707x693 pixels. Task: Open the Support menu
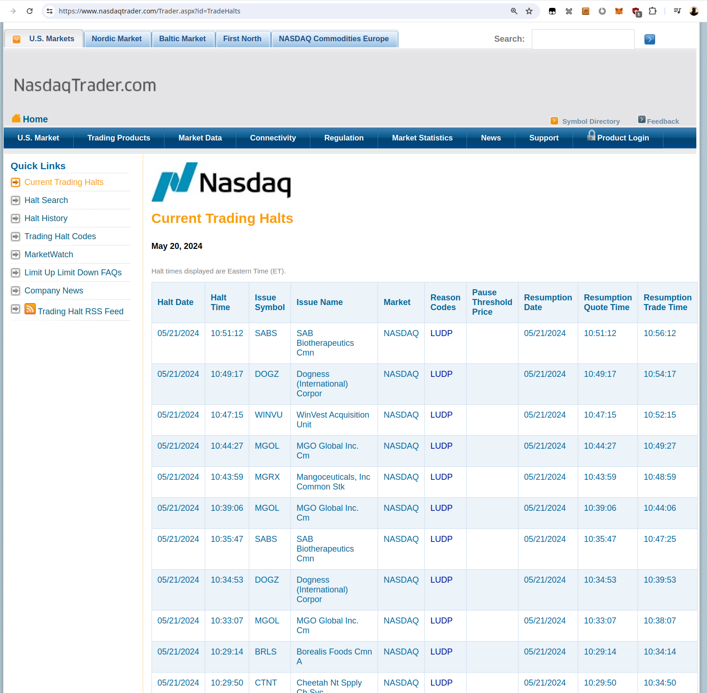click(x=544, y=138)
